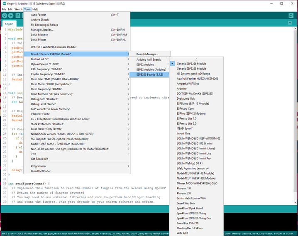Expand the Programmer submenu

tap(77, 166)
